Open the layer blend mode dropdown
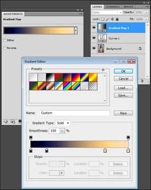 point(107,13)
